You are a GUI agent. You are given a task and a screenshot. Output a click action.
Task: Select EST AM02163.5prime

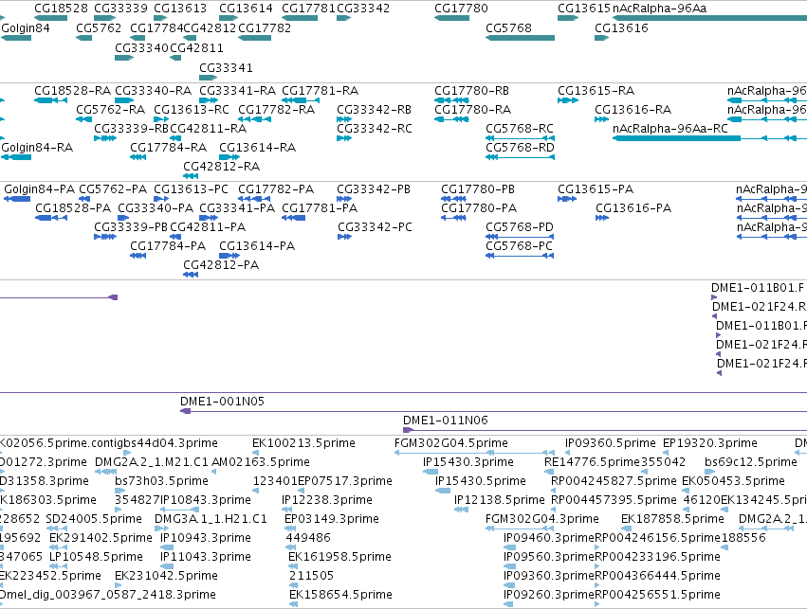(214, 472)
